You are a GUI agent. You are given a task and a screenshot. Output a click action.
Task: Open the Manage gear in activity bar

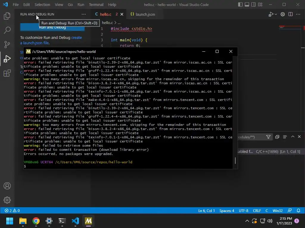point(7,200)
